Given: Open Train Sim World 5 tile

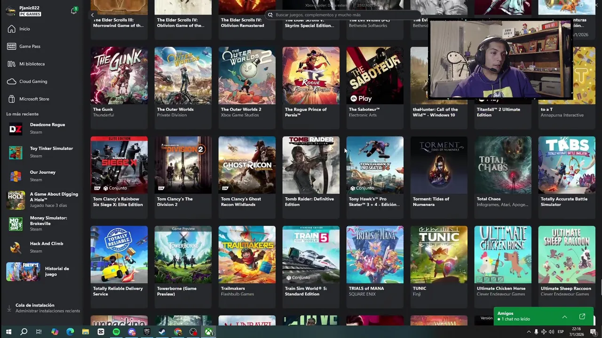Looking at the screenshot, I should click(x=311, y=267).
